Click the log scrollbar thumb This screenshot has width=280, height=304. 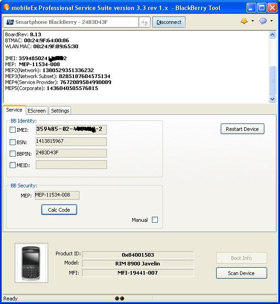(x=273, y=80)
